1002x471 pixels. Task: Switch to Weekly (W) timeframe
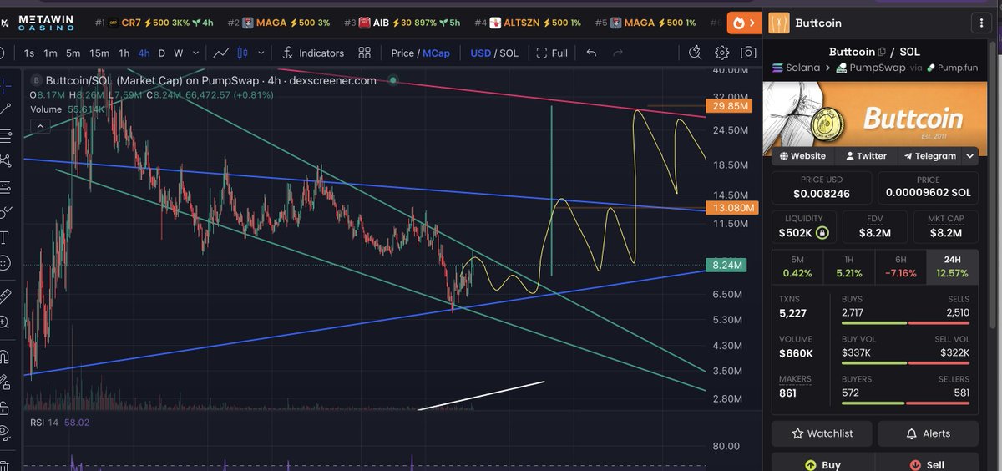tap(179, 53)
